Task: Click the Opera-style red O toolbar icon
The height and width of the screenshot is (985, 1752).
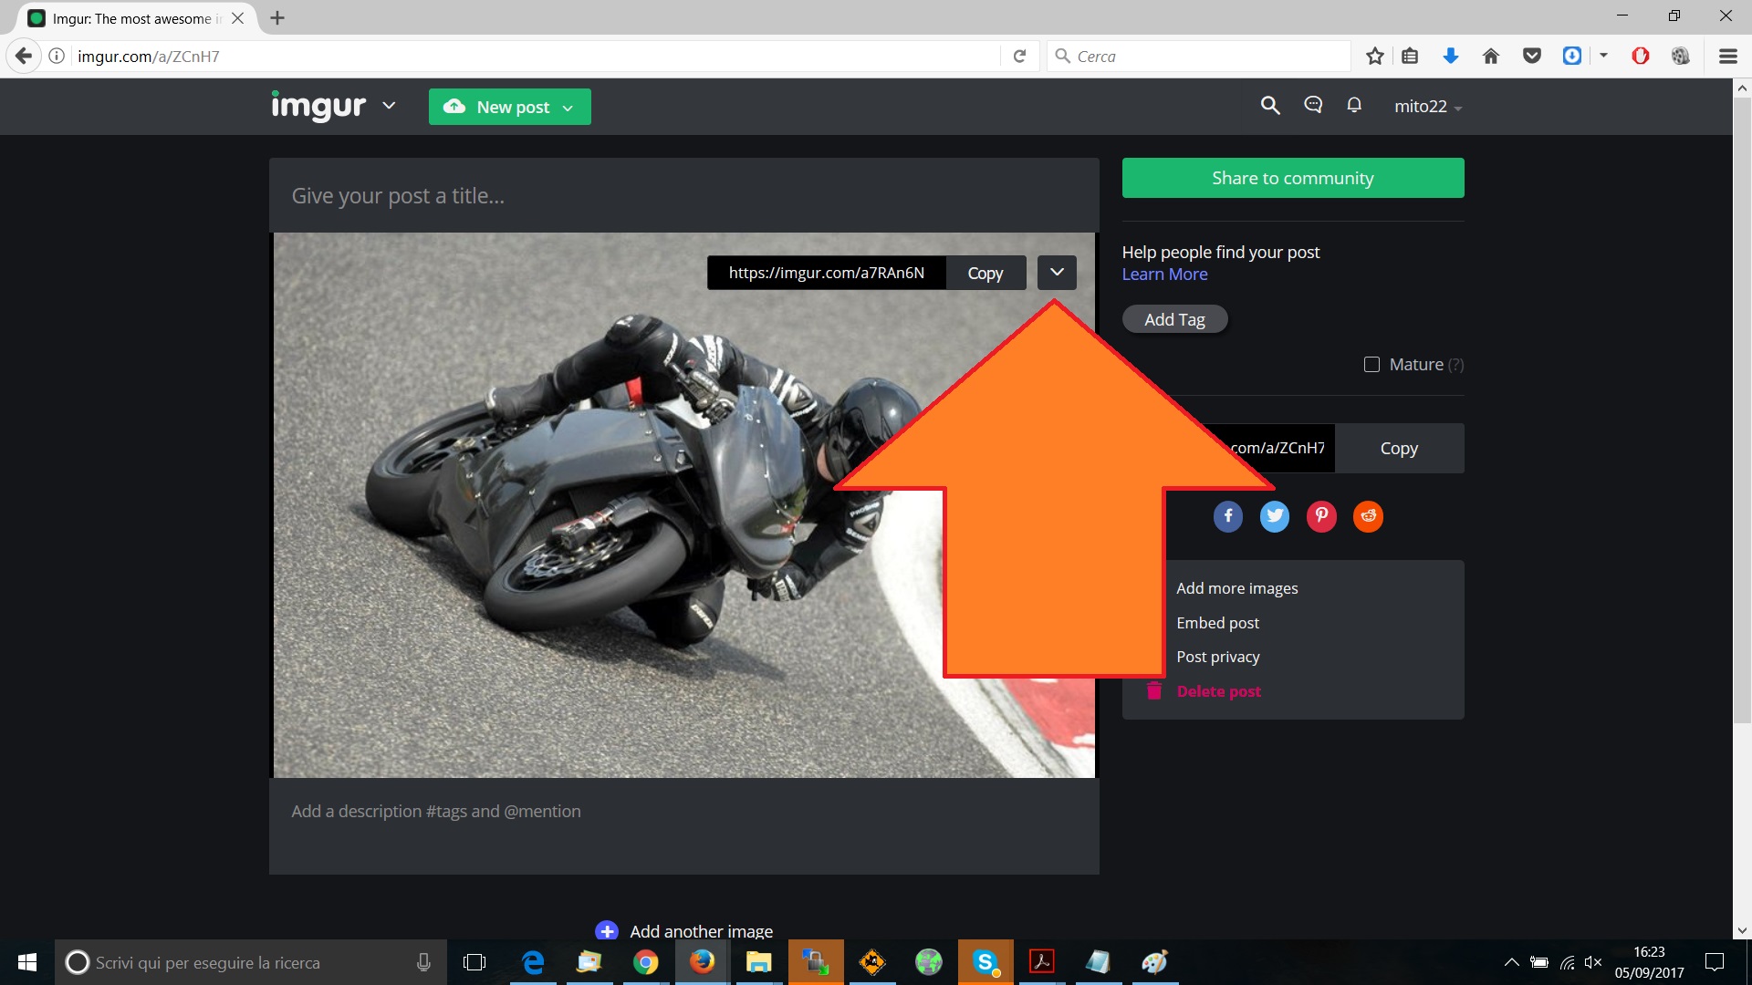Action: (1641, 56)
